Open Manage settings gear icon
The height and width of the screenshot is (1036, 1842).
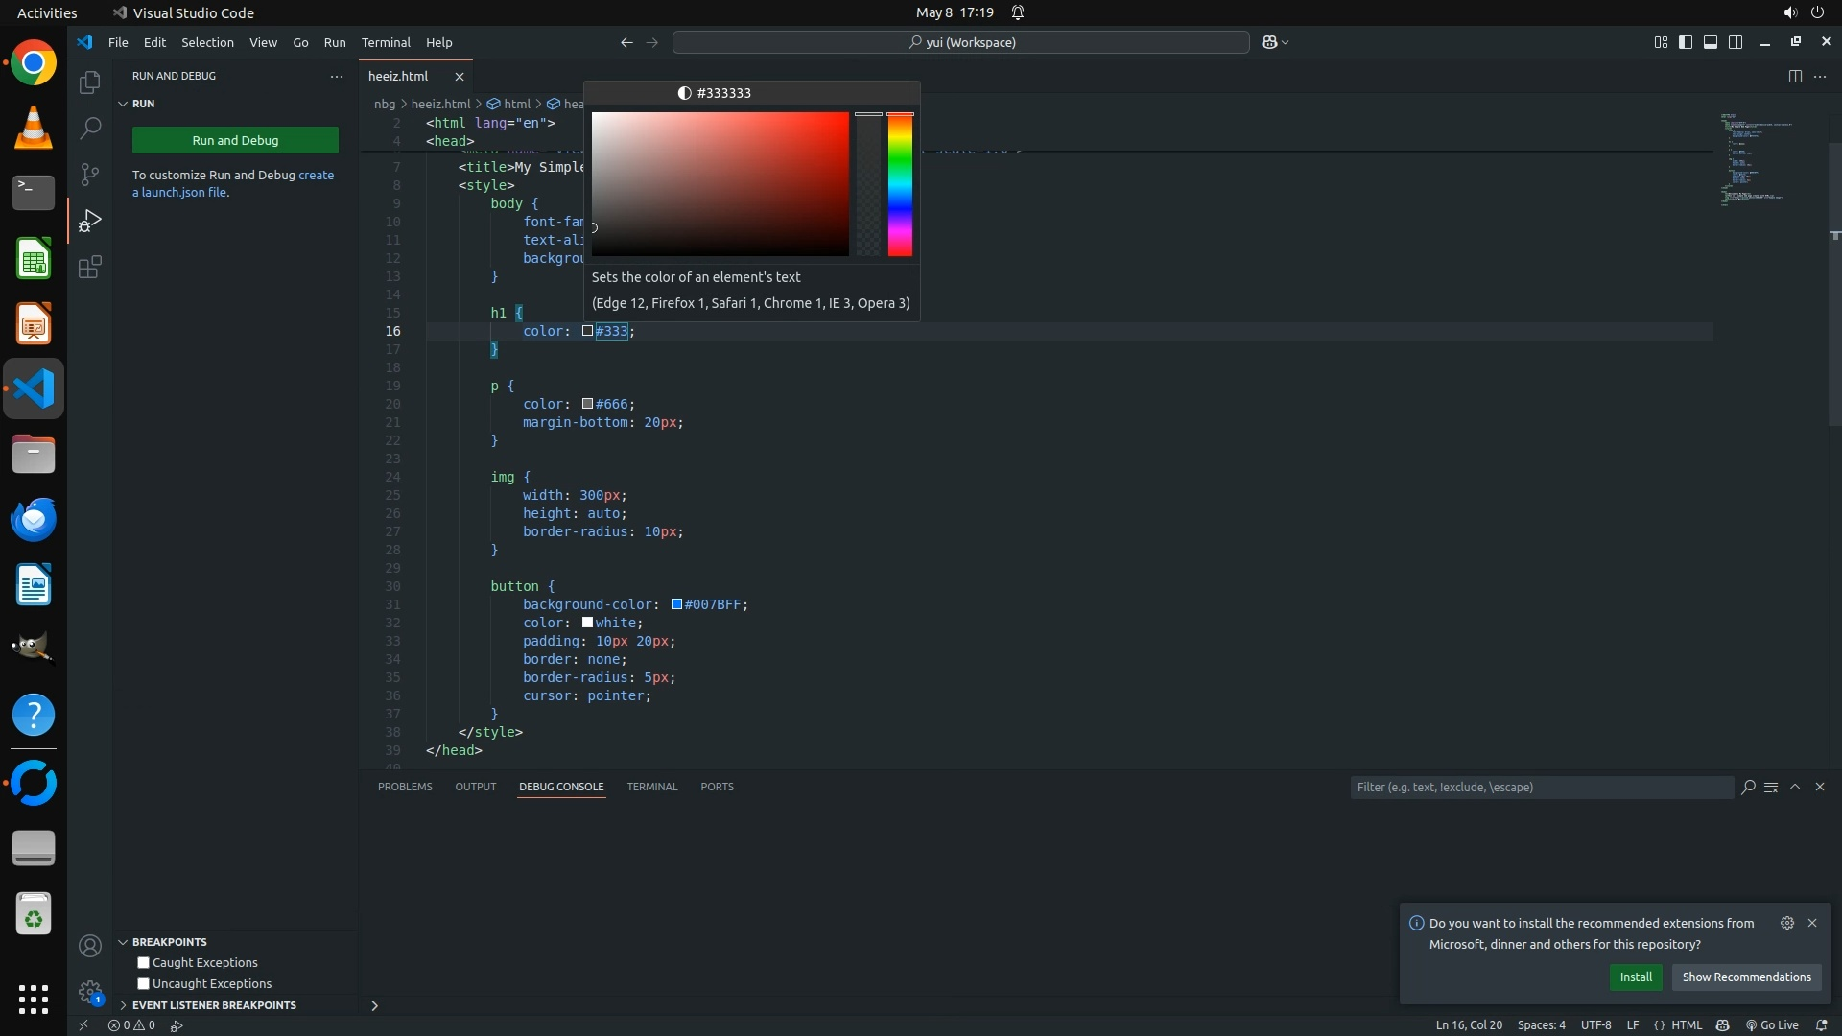(89, 992)
